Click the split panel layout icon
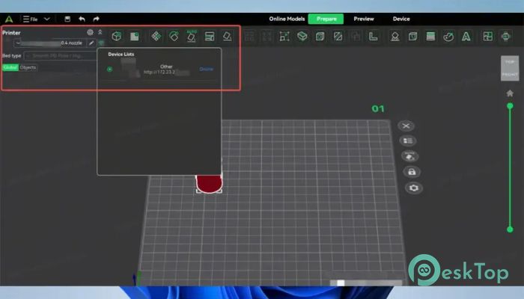Screen dimensions: 524x299 [x=210, y=36]
